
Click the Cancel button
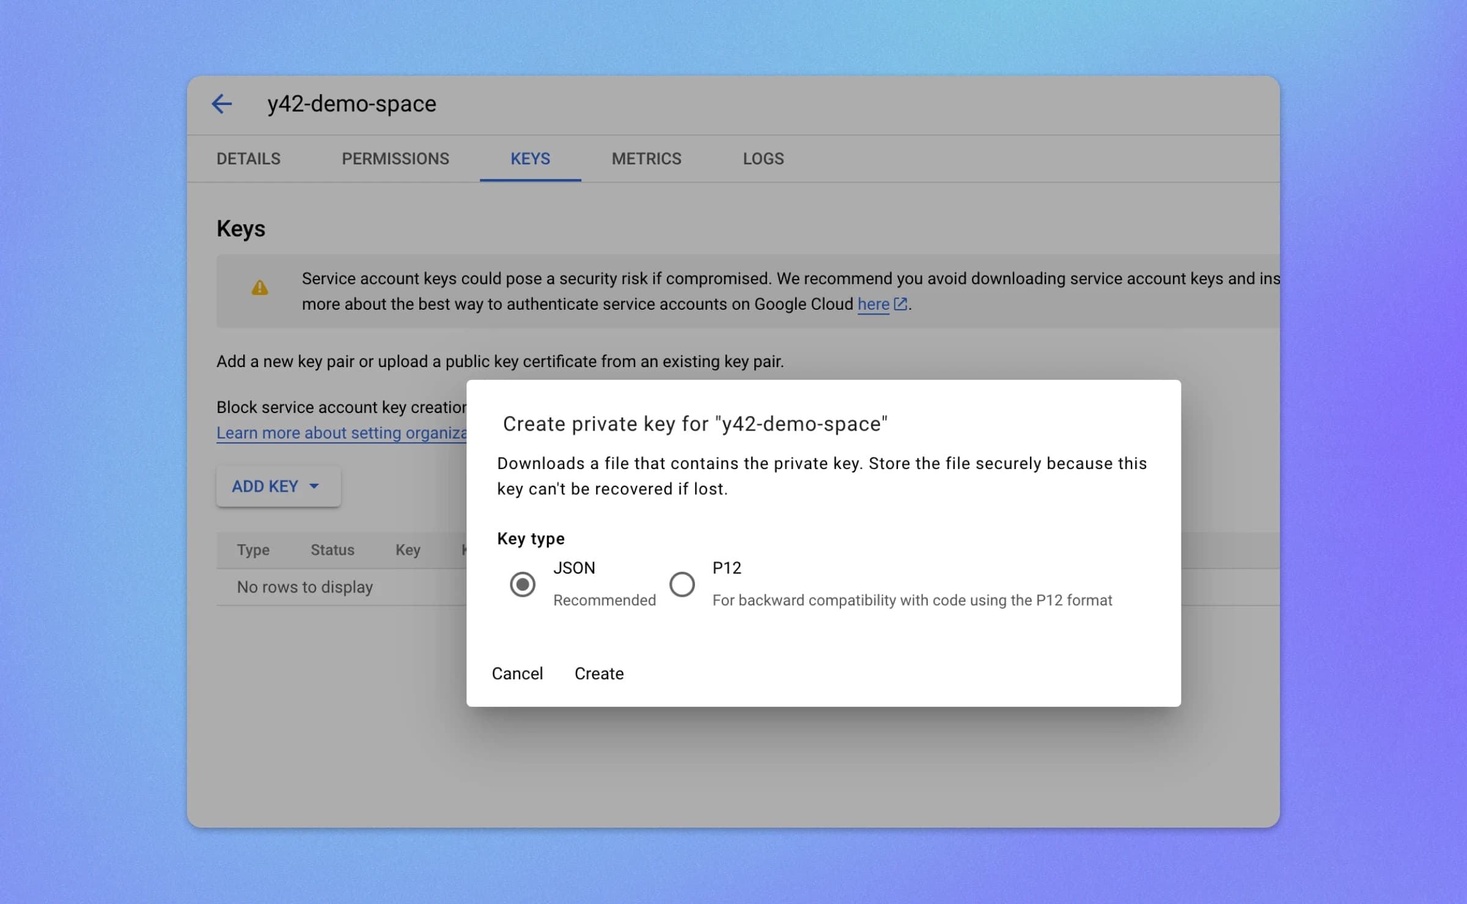517,674
